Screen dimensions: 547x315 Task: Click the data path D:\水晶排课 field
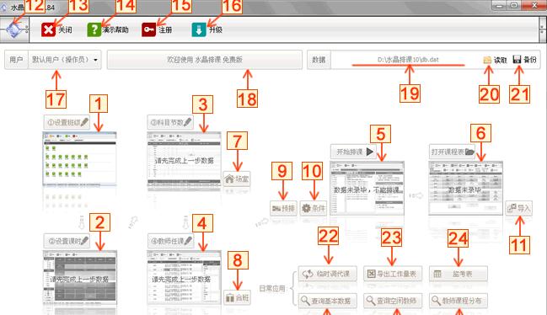[x=408, y=60]
